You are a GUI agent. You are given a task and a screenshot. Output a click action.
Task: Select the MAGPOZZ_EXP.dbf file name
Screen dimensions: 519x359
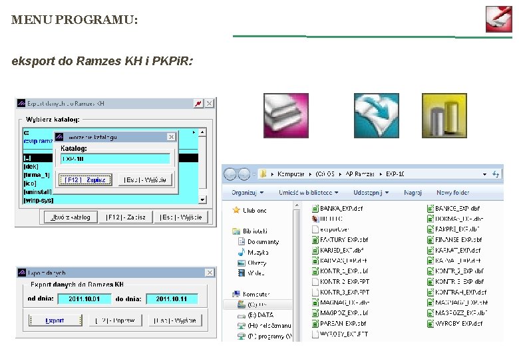pos(460,312)
